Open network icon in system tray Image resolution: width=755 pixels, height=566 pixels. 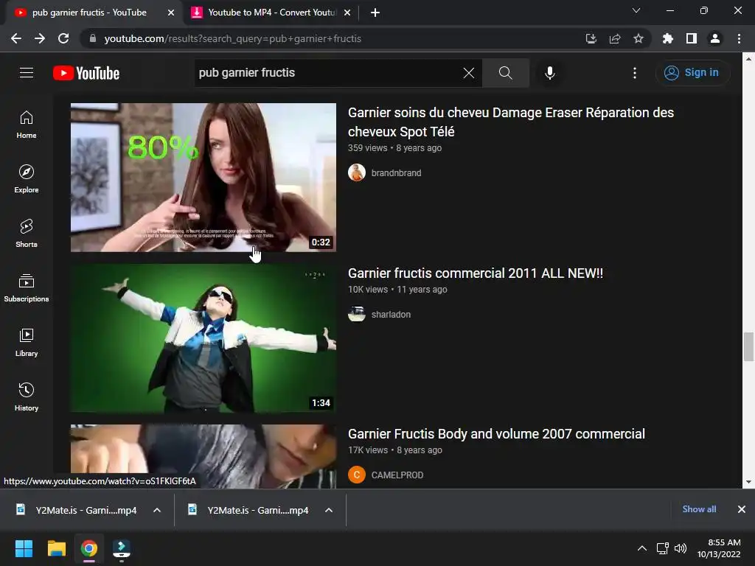[663, 548]
